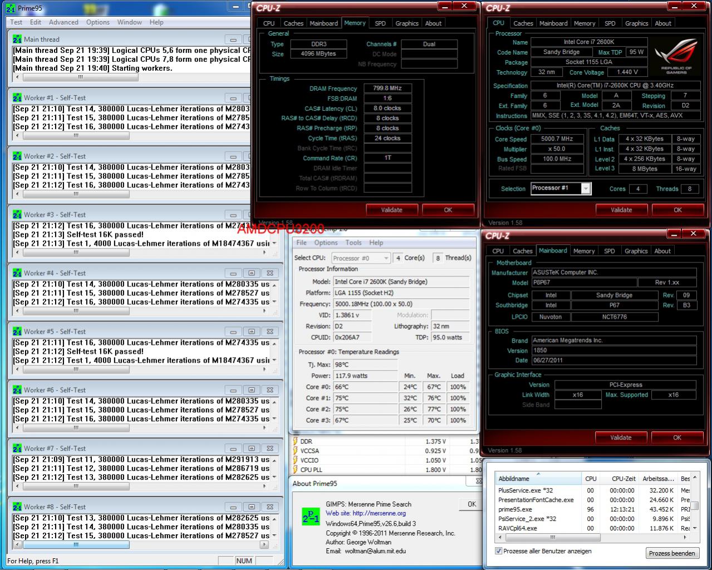Expand Processor #1 selection dropdown in CPU-Z
This screenshot has height=570, width=712.
click(586, 189)
